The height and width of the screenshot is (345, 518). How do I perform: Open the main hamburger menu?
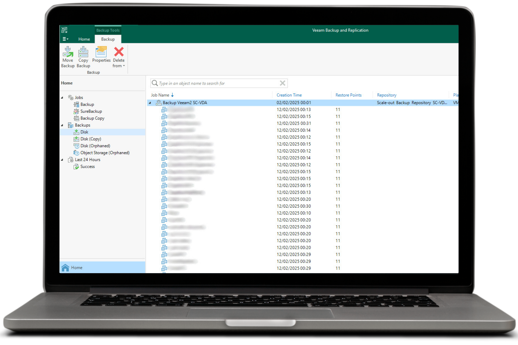tap(65, 39)
